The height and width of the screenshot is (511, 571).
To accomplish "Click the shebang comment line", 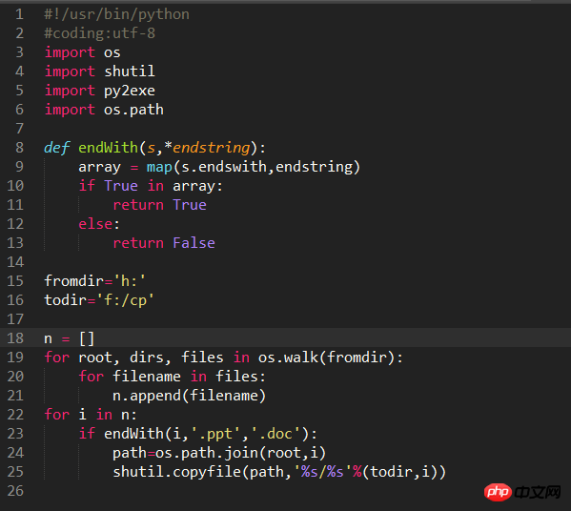I will pos(117,14).
